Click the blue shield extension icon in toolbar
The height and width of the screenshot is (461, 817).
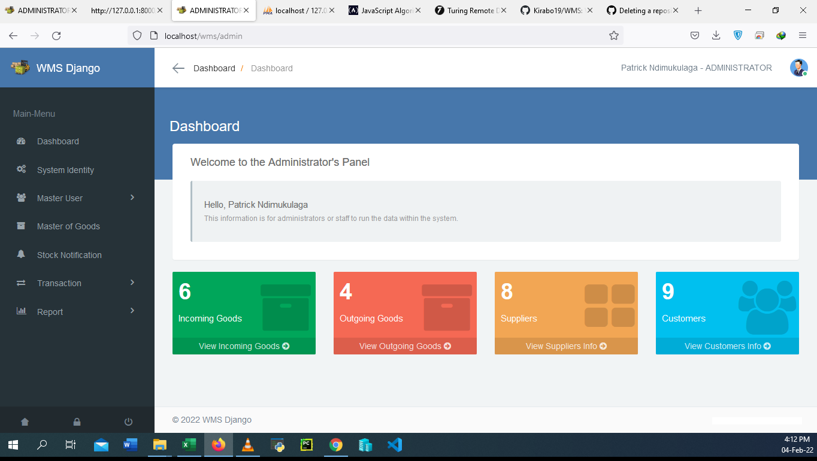[738, 36]
